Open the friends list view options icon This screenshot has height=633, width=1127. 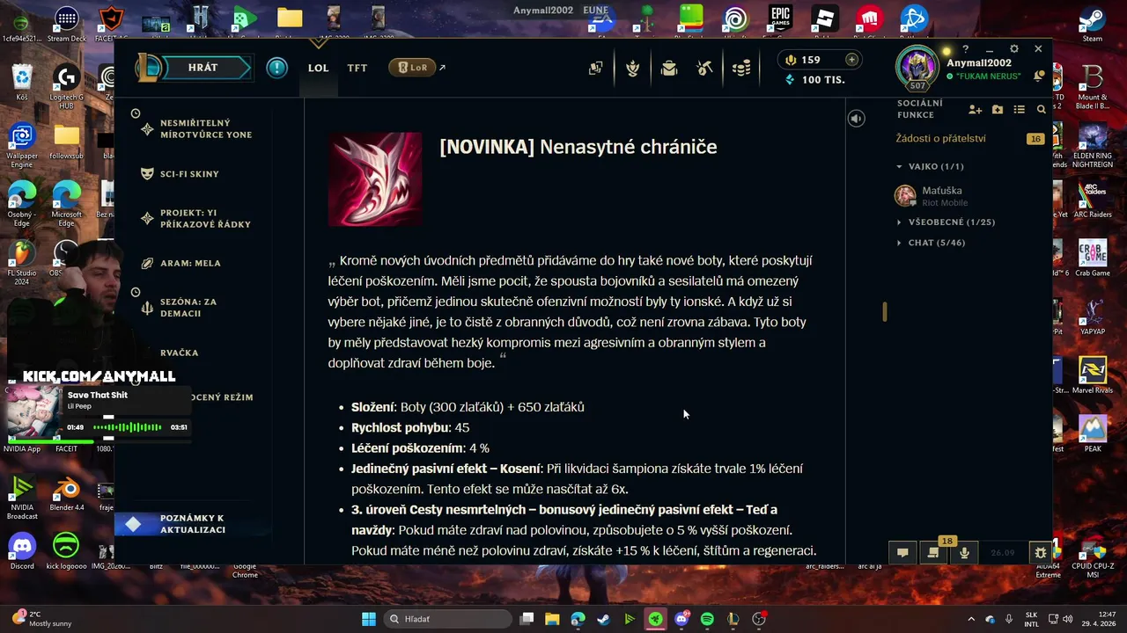(x=1019, y=109)
